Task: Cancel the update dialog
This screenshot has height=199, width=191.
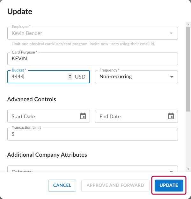Action: 62,186
